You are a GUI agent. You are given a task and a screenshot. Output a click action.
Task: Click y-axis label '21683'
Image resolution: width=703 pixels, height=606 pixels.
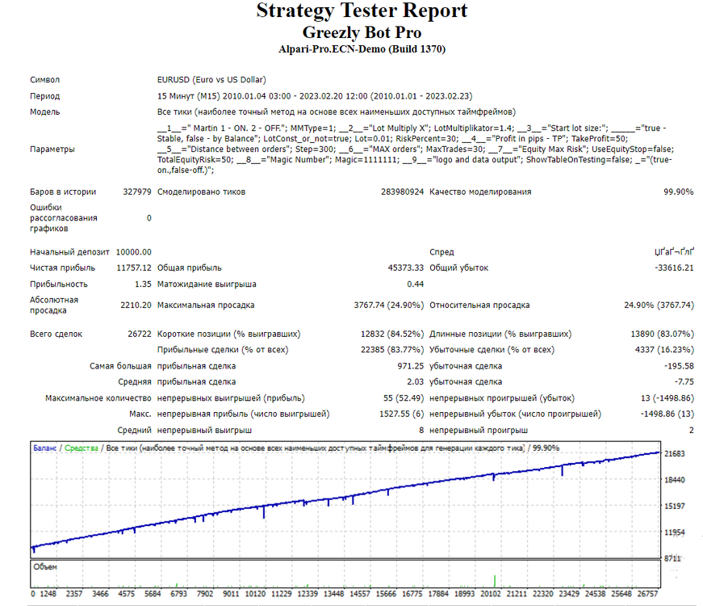point(674,454)
